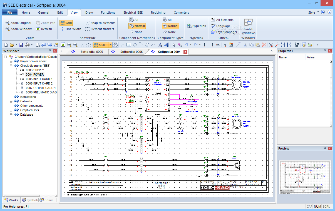Select the Curve drawing tool
This screenshot has height=211, width=335.
pyautogui.click(x=153, y=45)
